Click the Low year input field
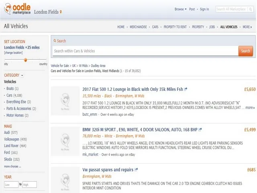 [11, 185]
